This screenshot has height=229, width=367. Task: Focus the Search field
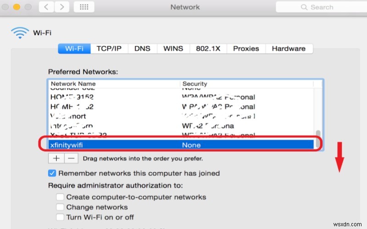[322, 7]
